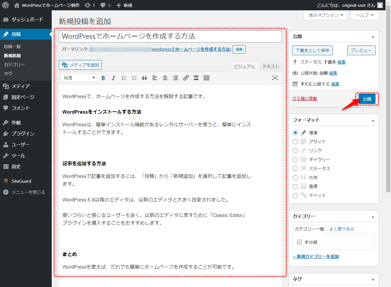Screen dimensions: 391x287
Task: Select 画像 post format
Action: pyautogui.click(x=295, y=186)
